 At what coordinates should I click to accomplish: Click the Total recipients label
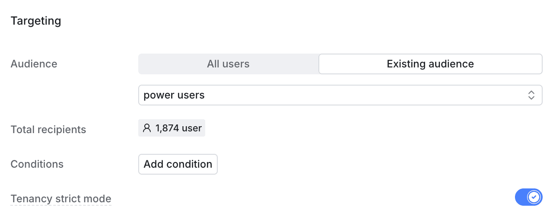click(48, 130)
